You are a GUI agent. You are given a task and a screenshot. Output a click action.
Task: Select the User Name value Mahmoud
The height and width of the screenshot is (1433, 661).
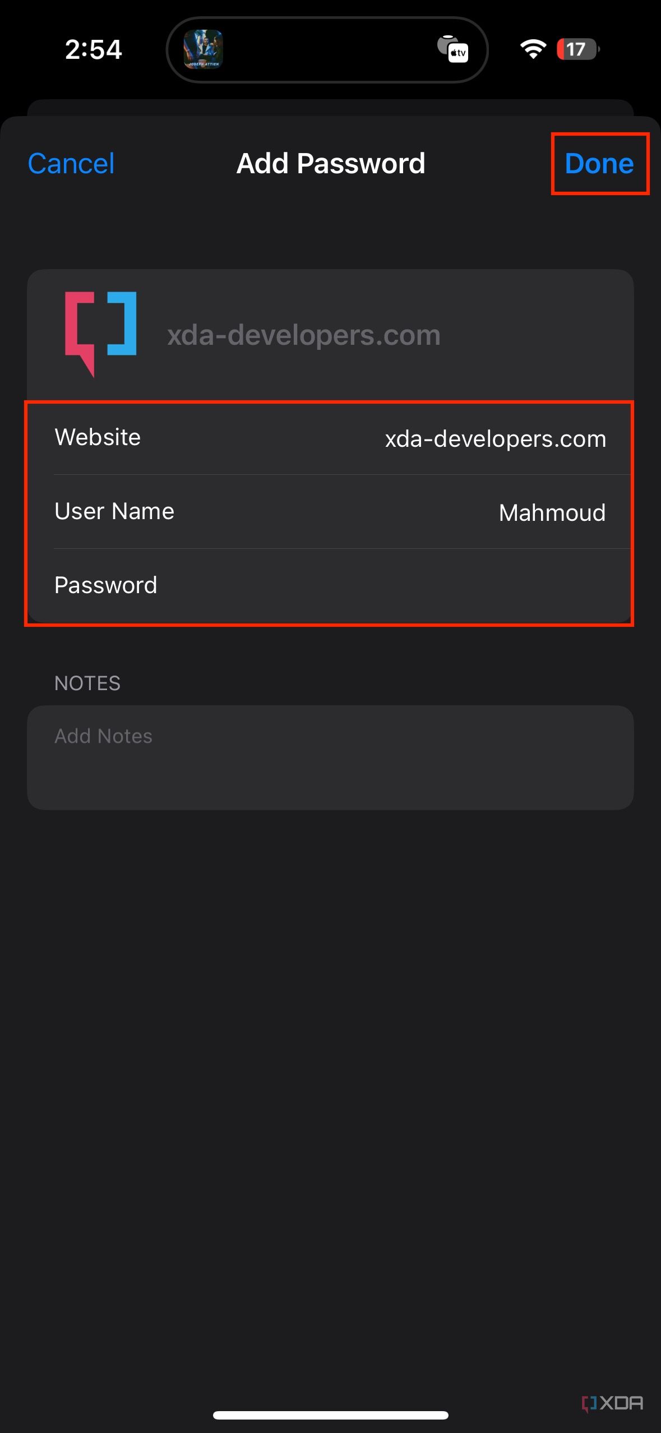tap(552, 512)
